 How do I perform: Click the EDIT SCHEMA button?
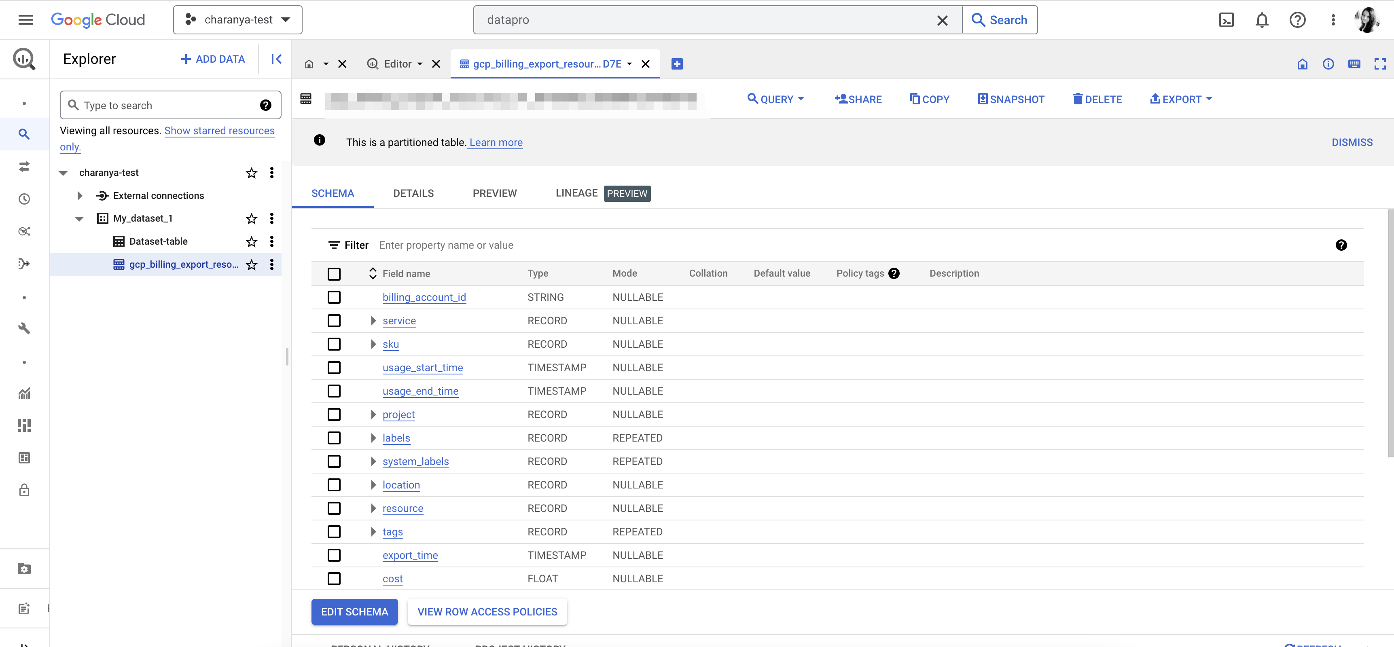[354, 612]
